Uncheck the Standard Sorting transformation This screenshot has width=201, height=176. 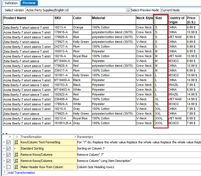point(9,148)
